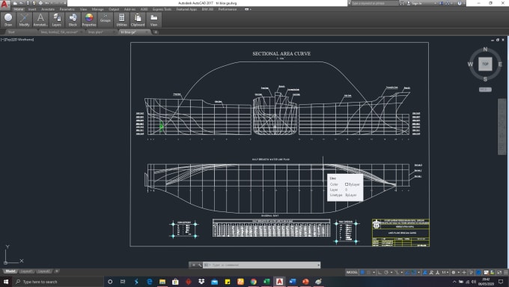Toggle 2D Object Snap in status bar
This screenshot has height=287, width=509.
(414, 272)
